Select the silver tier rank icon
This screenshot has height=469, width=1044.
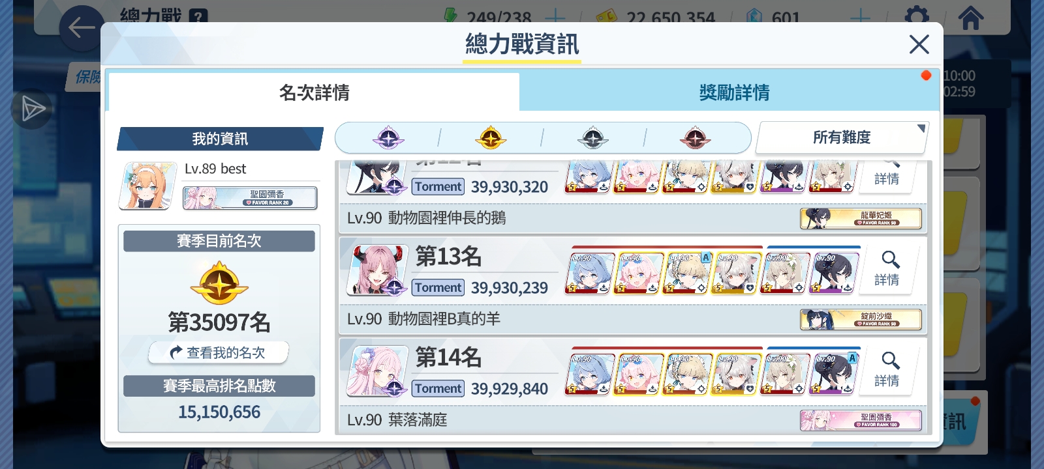click(592, 138)
